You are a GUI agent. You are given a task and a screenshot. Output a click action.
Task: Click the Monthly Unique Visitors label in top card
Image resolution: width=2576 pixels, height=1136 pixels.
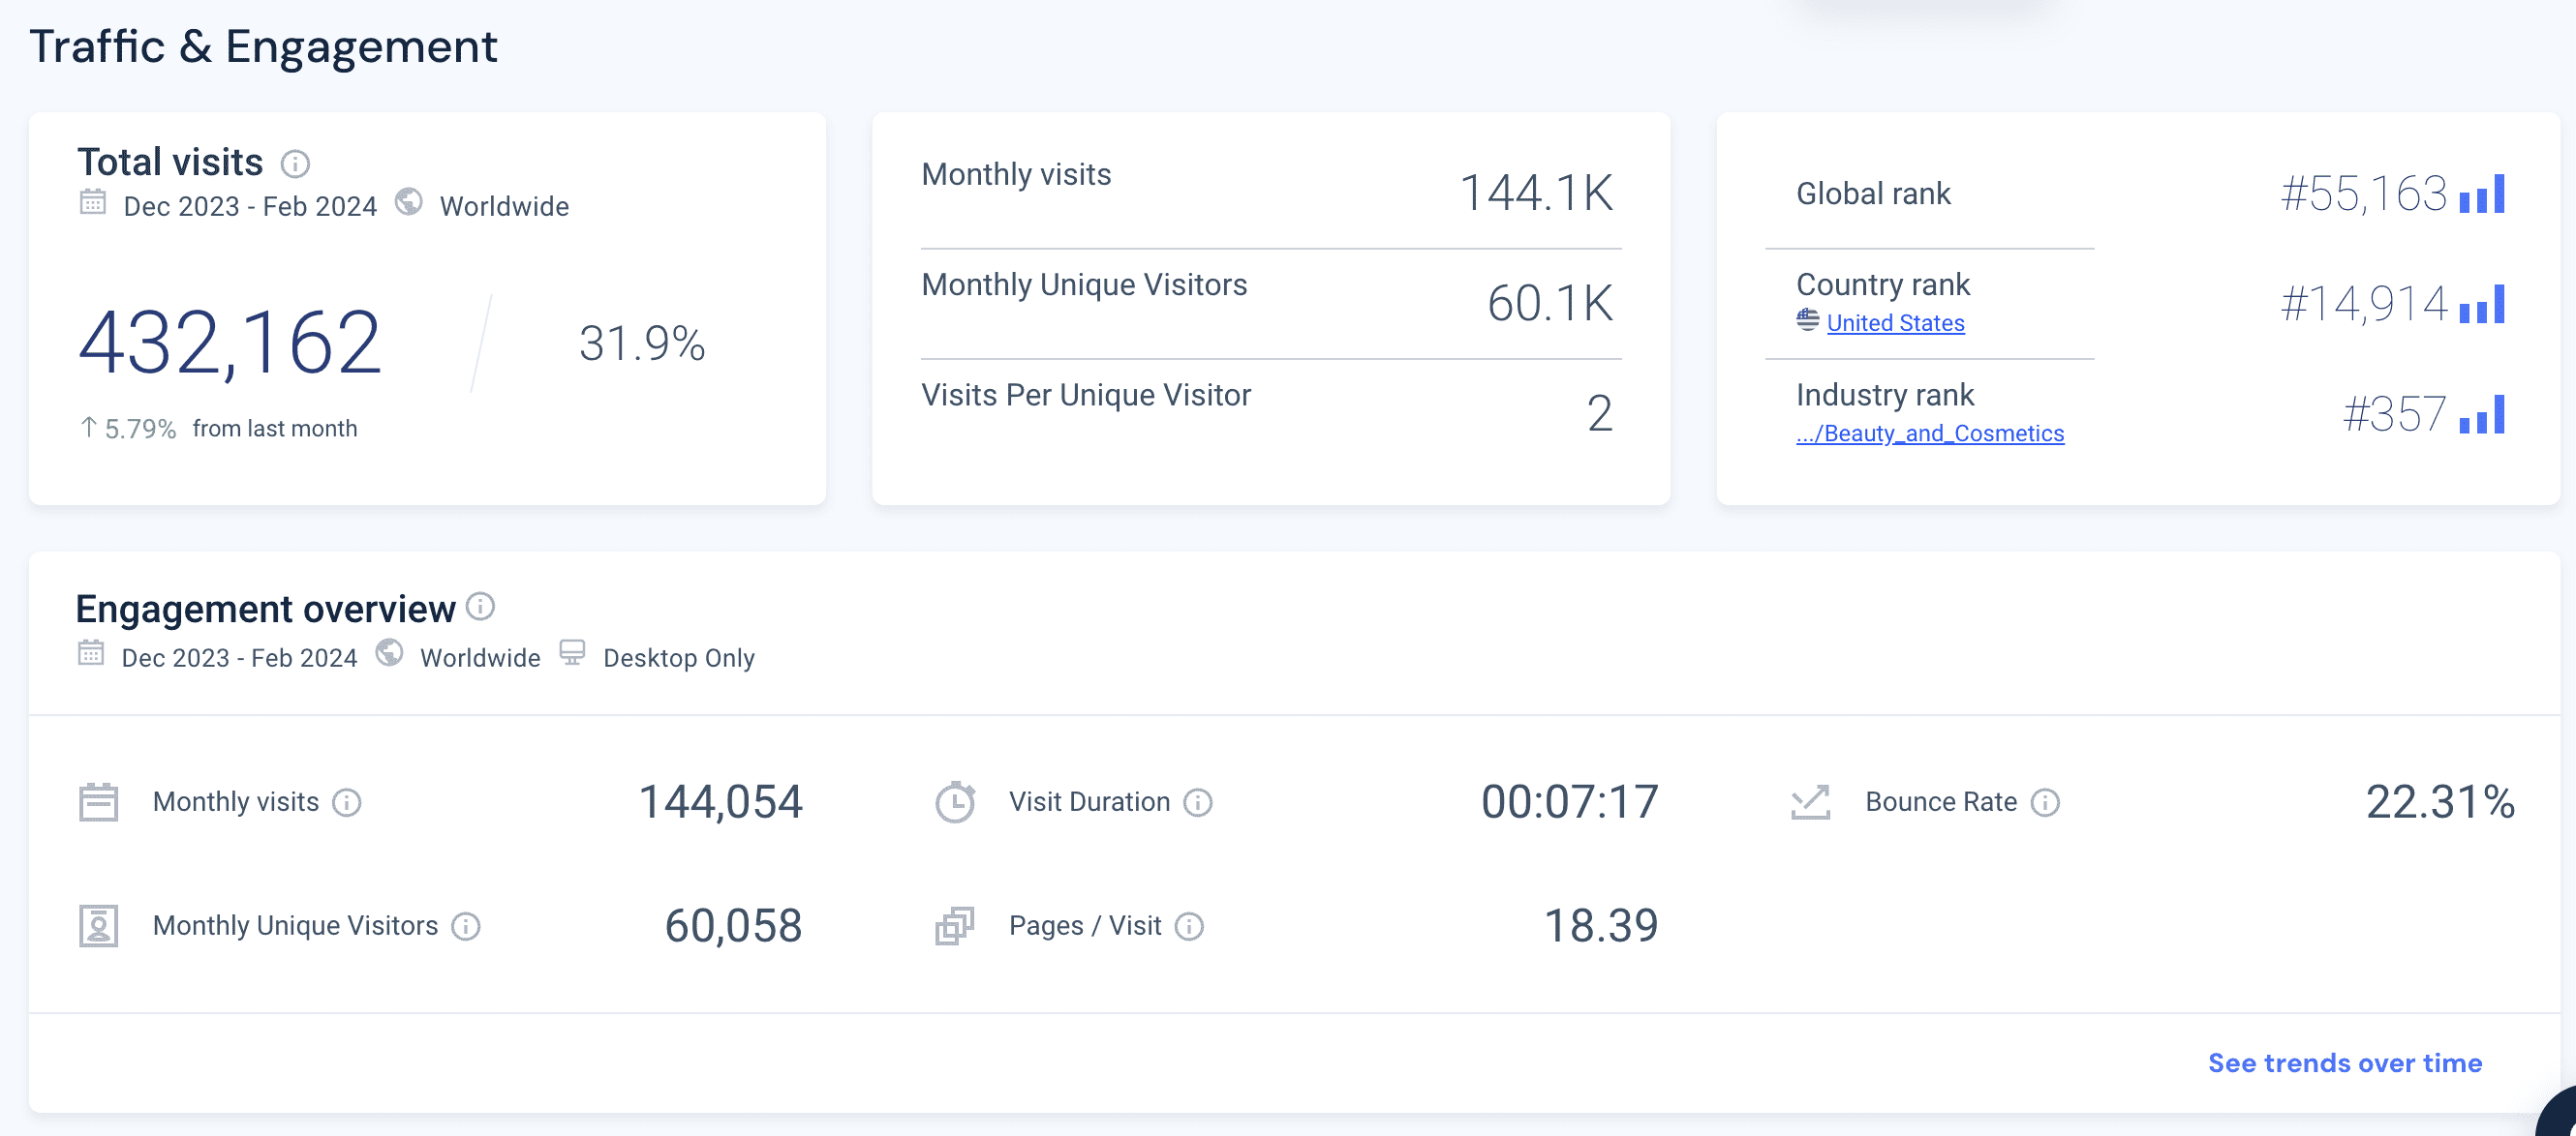pyautogui.click(x=1084, y=284)
